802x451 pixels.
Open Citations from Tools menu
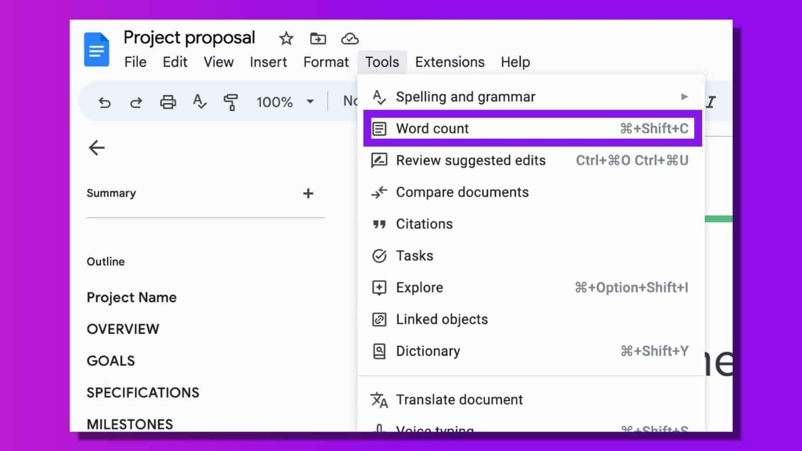pyautogui.click(x=531, y=224)
